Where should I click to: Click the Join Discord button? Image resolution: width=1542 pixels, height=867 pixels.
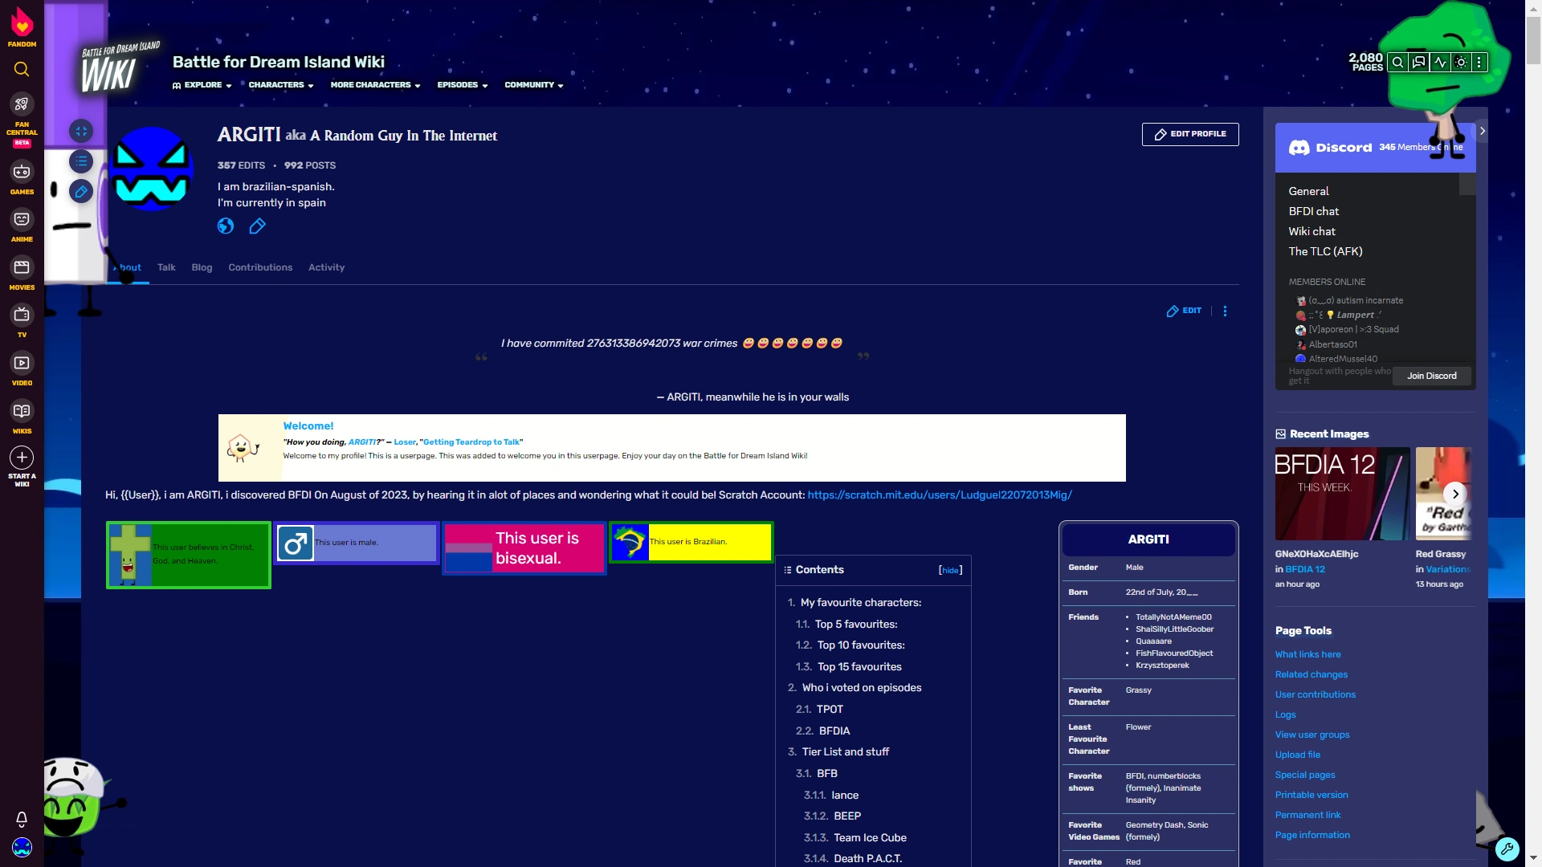point(1432,376)
